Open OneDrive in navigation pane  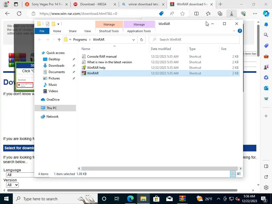(x=53, y=100)
